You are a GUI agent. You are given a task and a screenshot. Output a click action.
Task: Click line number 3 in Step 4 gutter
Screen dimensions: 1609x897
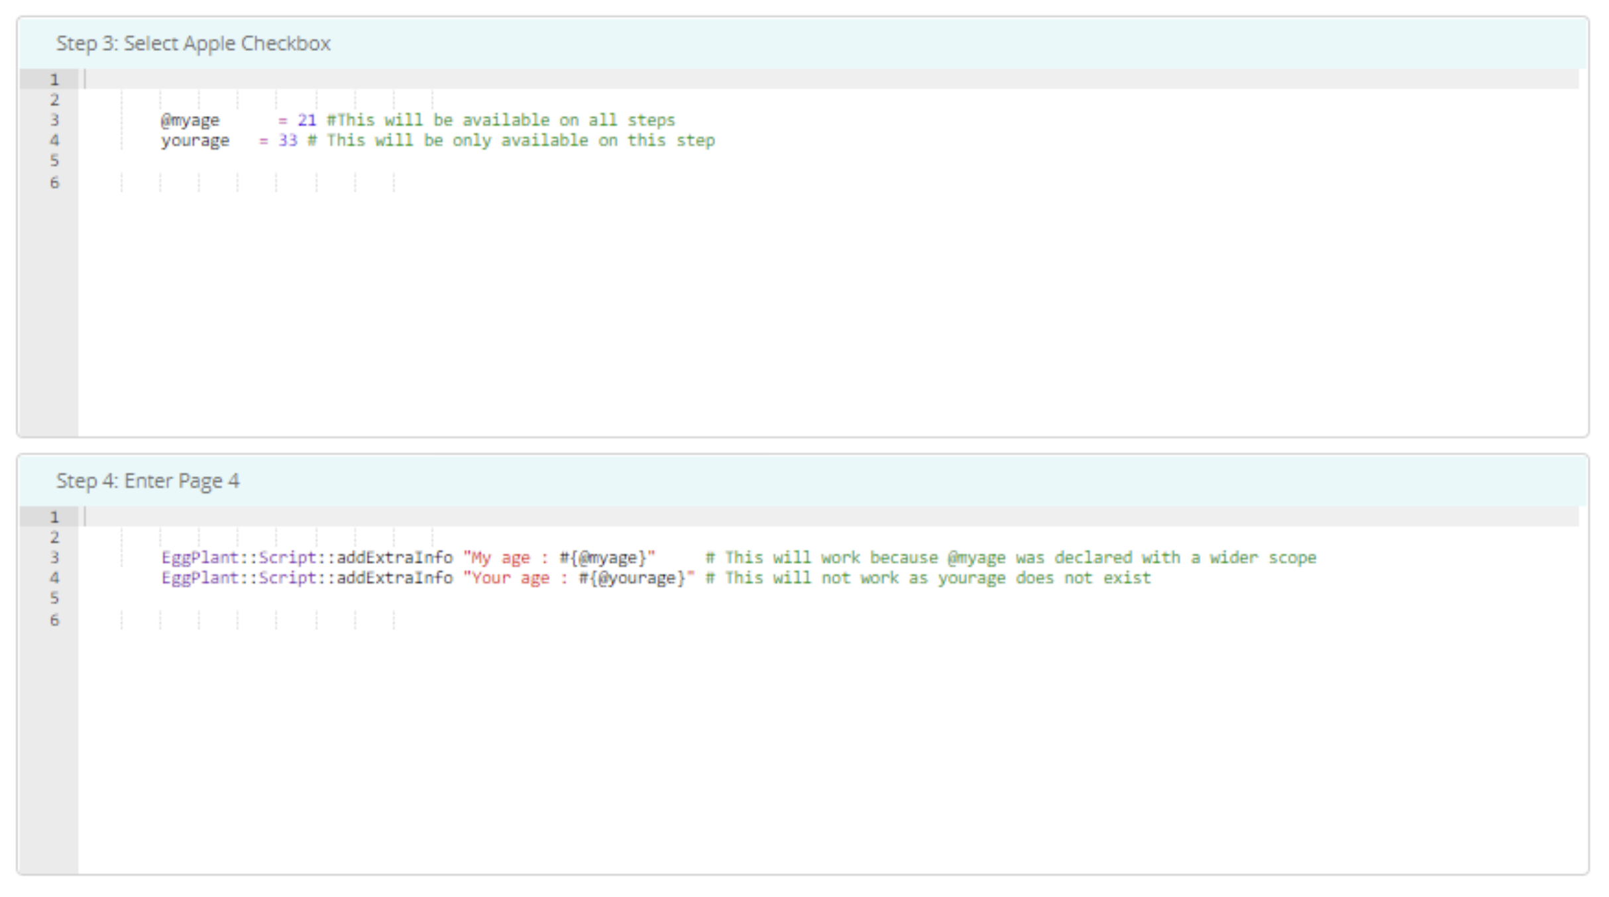(x=54, y=558)
